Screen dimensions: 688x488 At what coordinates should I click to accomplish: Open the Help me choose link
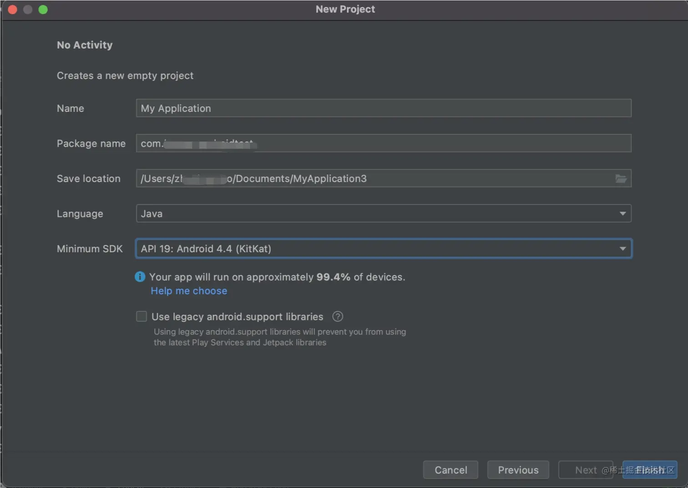189,291
